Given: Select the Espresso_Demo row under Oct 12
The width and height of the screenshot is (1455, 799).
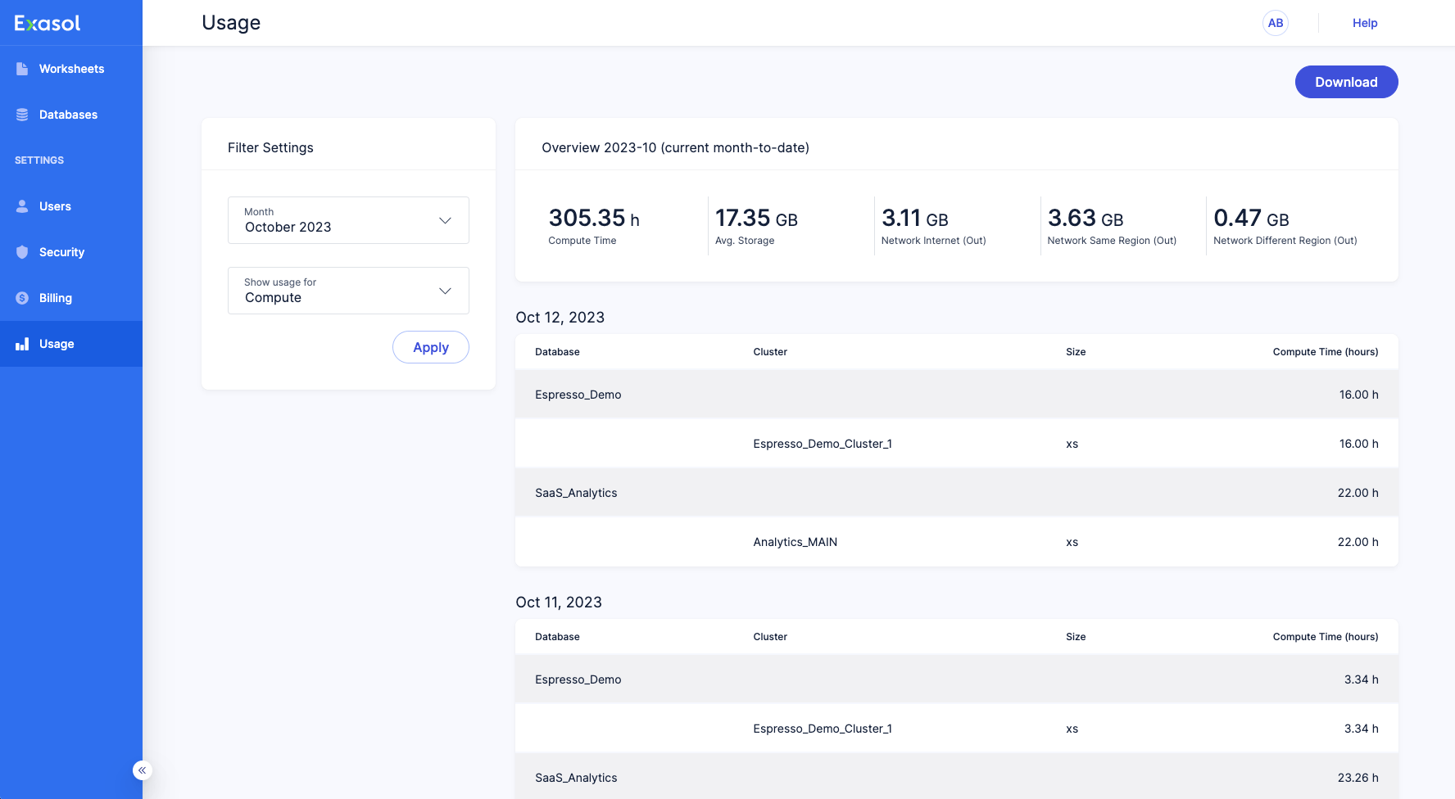Looking at the screenshot, I should pos(956,395).
